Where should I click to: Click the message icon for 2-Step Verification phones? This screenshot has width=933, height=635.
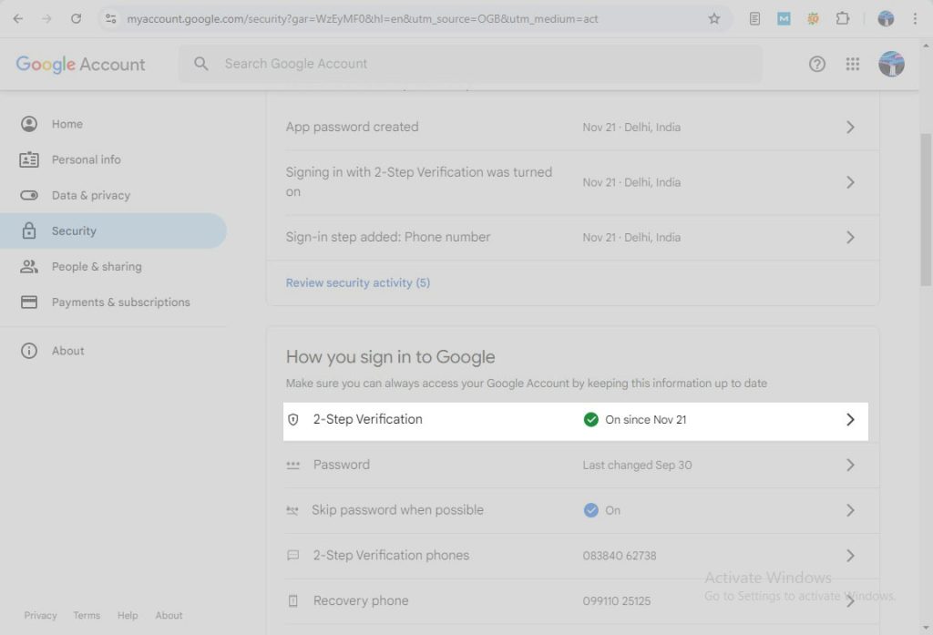[292, 555]
